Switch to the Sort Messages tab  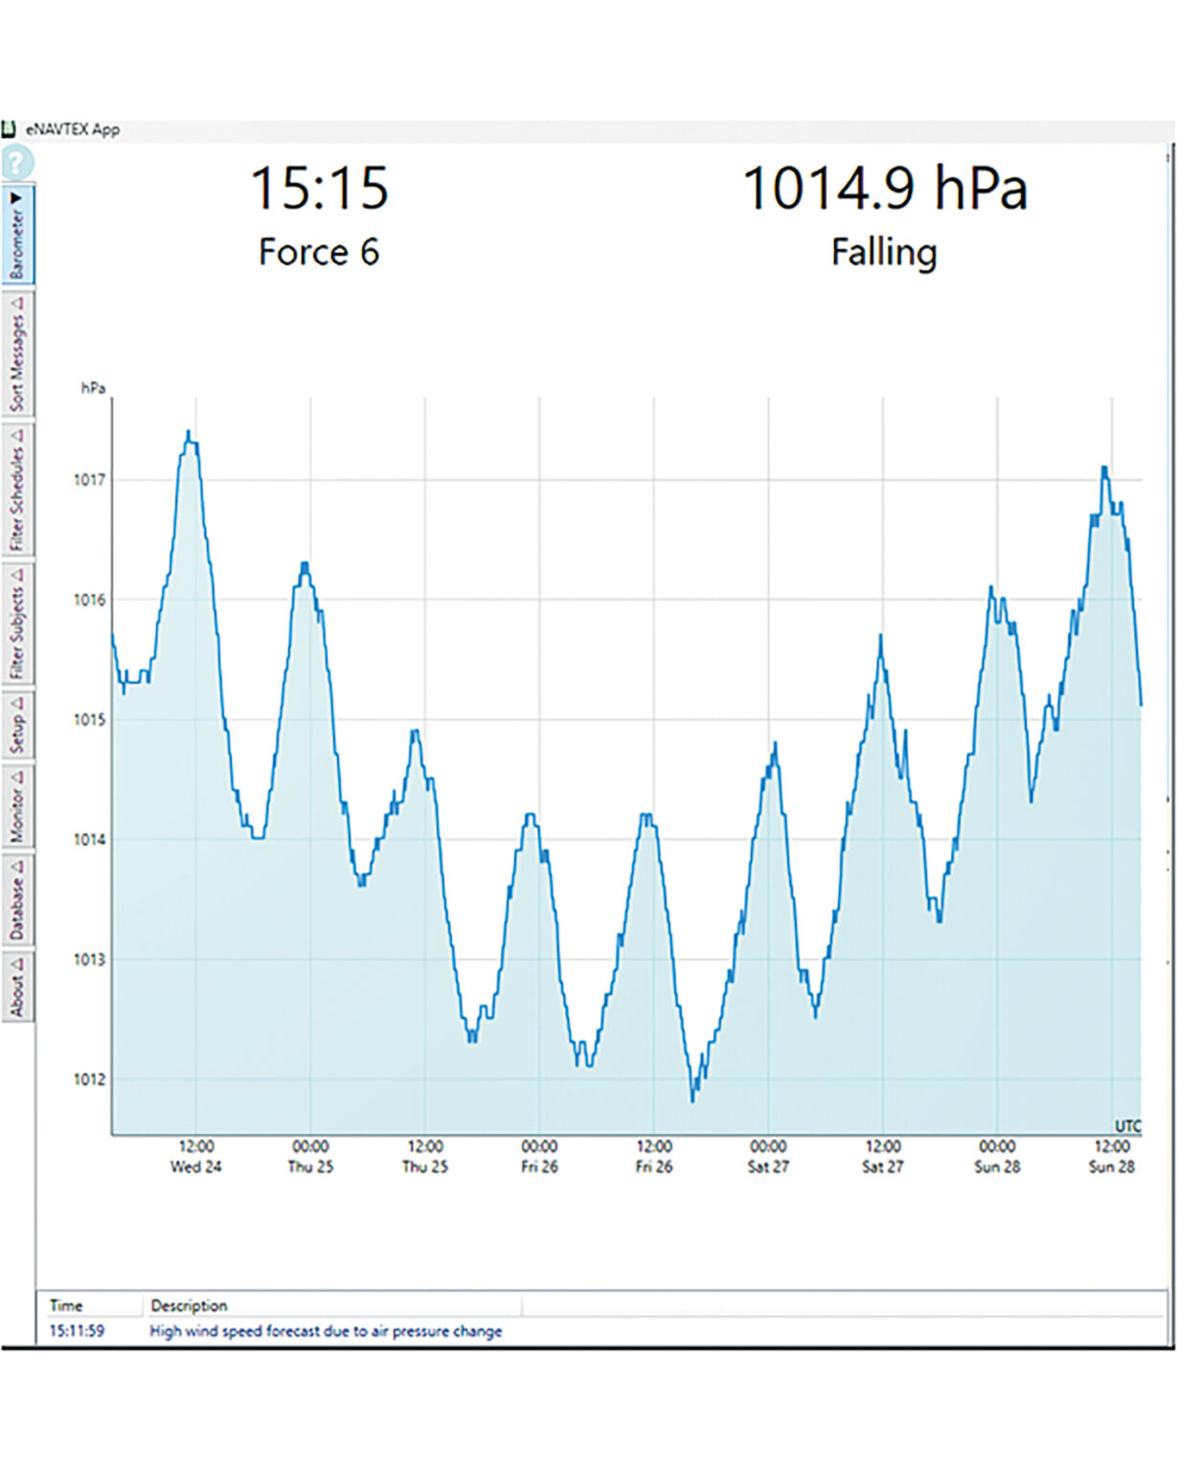(17, 353)
